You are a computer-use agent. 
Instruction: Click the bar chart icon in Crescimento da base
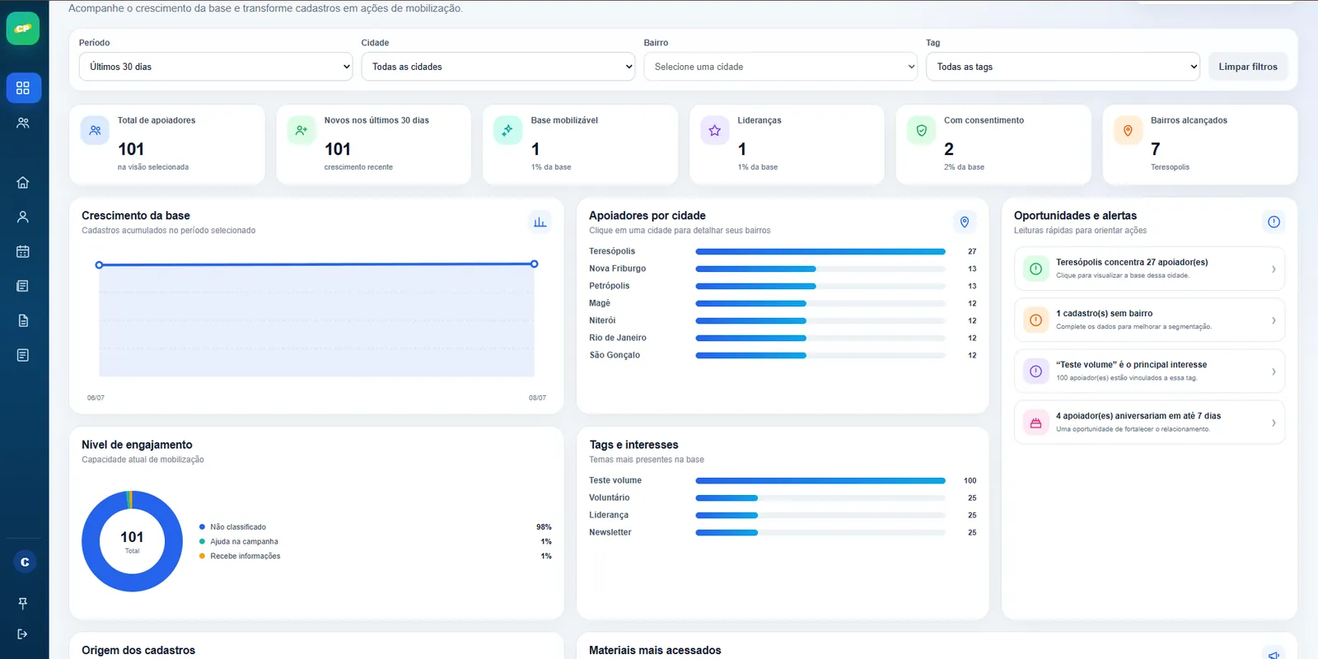coord(540,222)
